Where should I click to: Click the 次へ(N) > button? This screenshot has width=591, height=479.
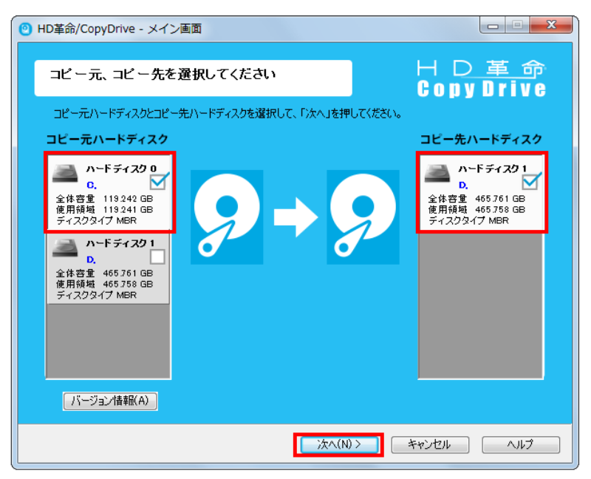(339, 445)
